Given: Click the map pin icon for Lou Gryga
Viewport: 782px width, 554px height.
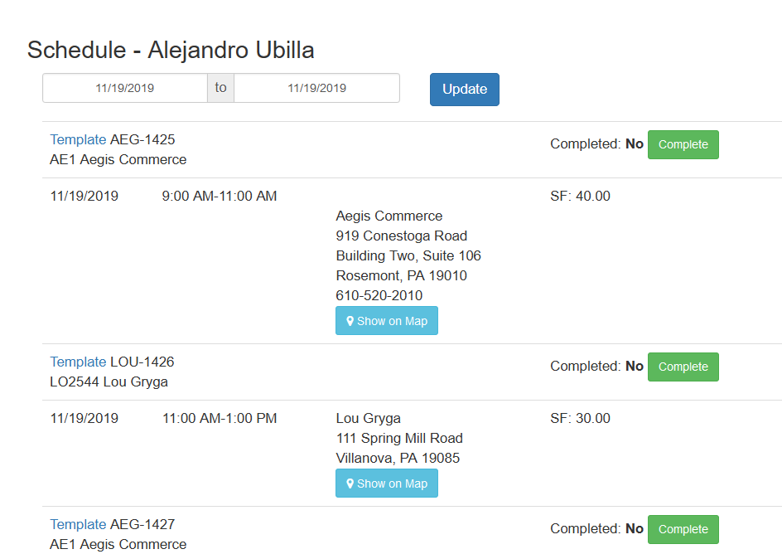Looking at the screenshot, I should [350, 484].
